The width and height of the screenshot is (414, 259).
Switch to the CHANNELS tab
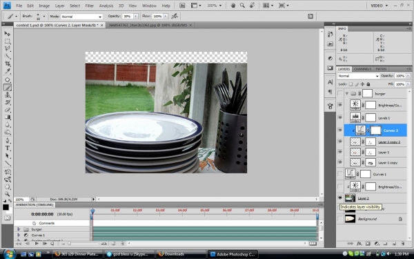(362, 69)
